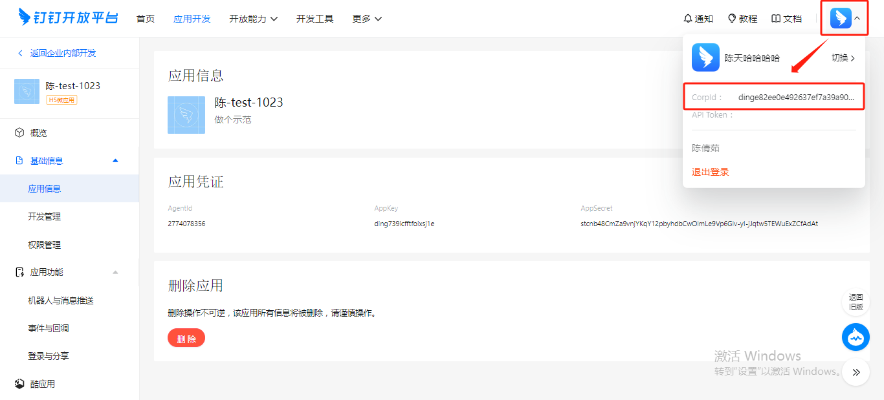Click the 陈-test-1023 title in 应用信息

coord(249,103)
